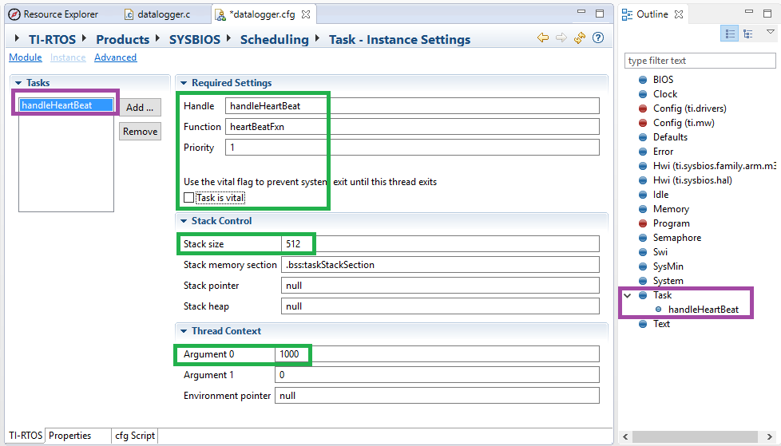781x446 pixels.
Task: Collapse the Required Settings section
Action: tap(183, 83)
